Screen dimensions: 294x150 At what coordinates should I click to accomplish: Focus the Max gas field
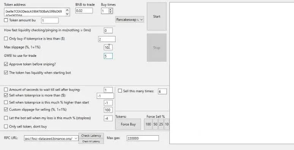143,138
